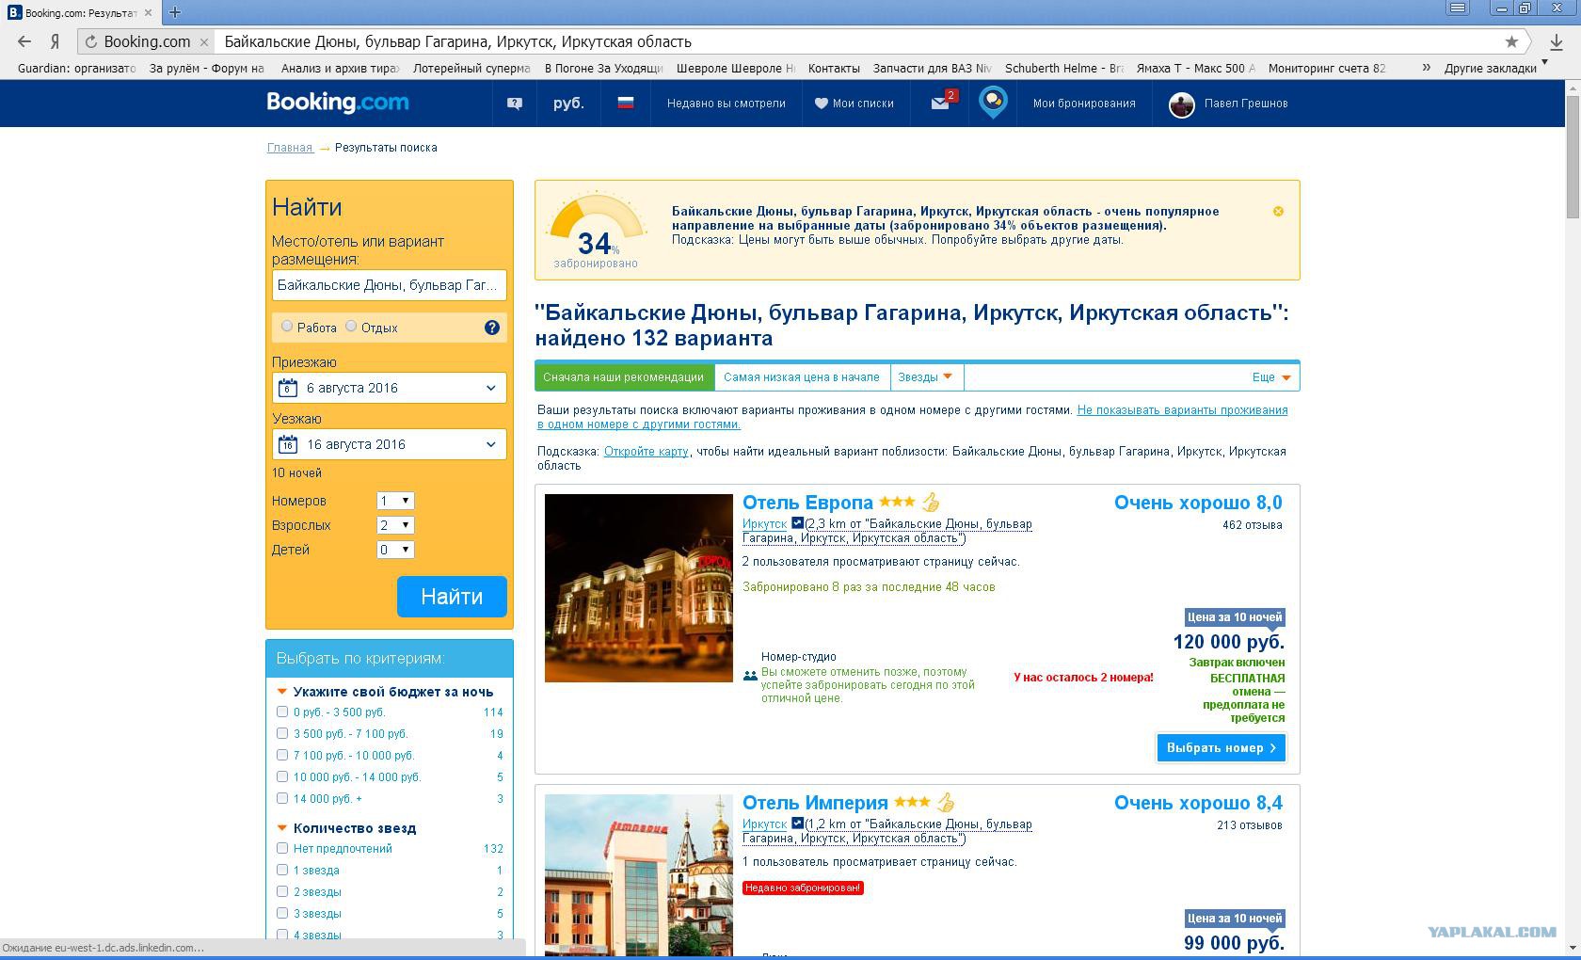
Task: Select the Работа radio button
Action: point(287,326)
